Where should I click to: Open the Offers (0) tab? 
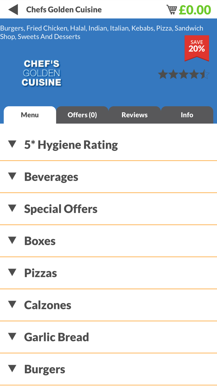click(x=82, y=115)
